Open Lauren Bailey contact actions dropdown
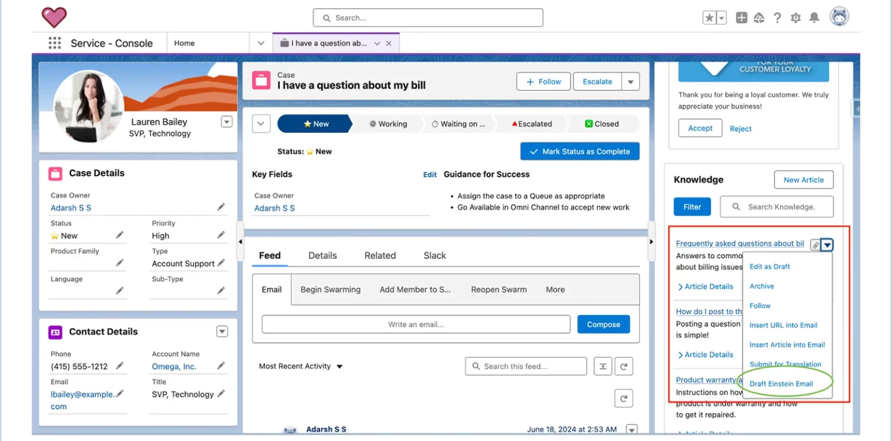 [227, 122]
